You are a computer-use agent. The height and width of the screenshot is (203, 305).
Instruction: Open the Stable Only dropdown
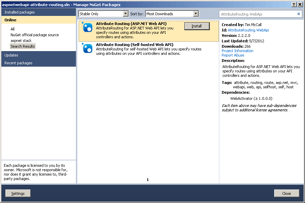point(103,14)
